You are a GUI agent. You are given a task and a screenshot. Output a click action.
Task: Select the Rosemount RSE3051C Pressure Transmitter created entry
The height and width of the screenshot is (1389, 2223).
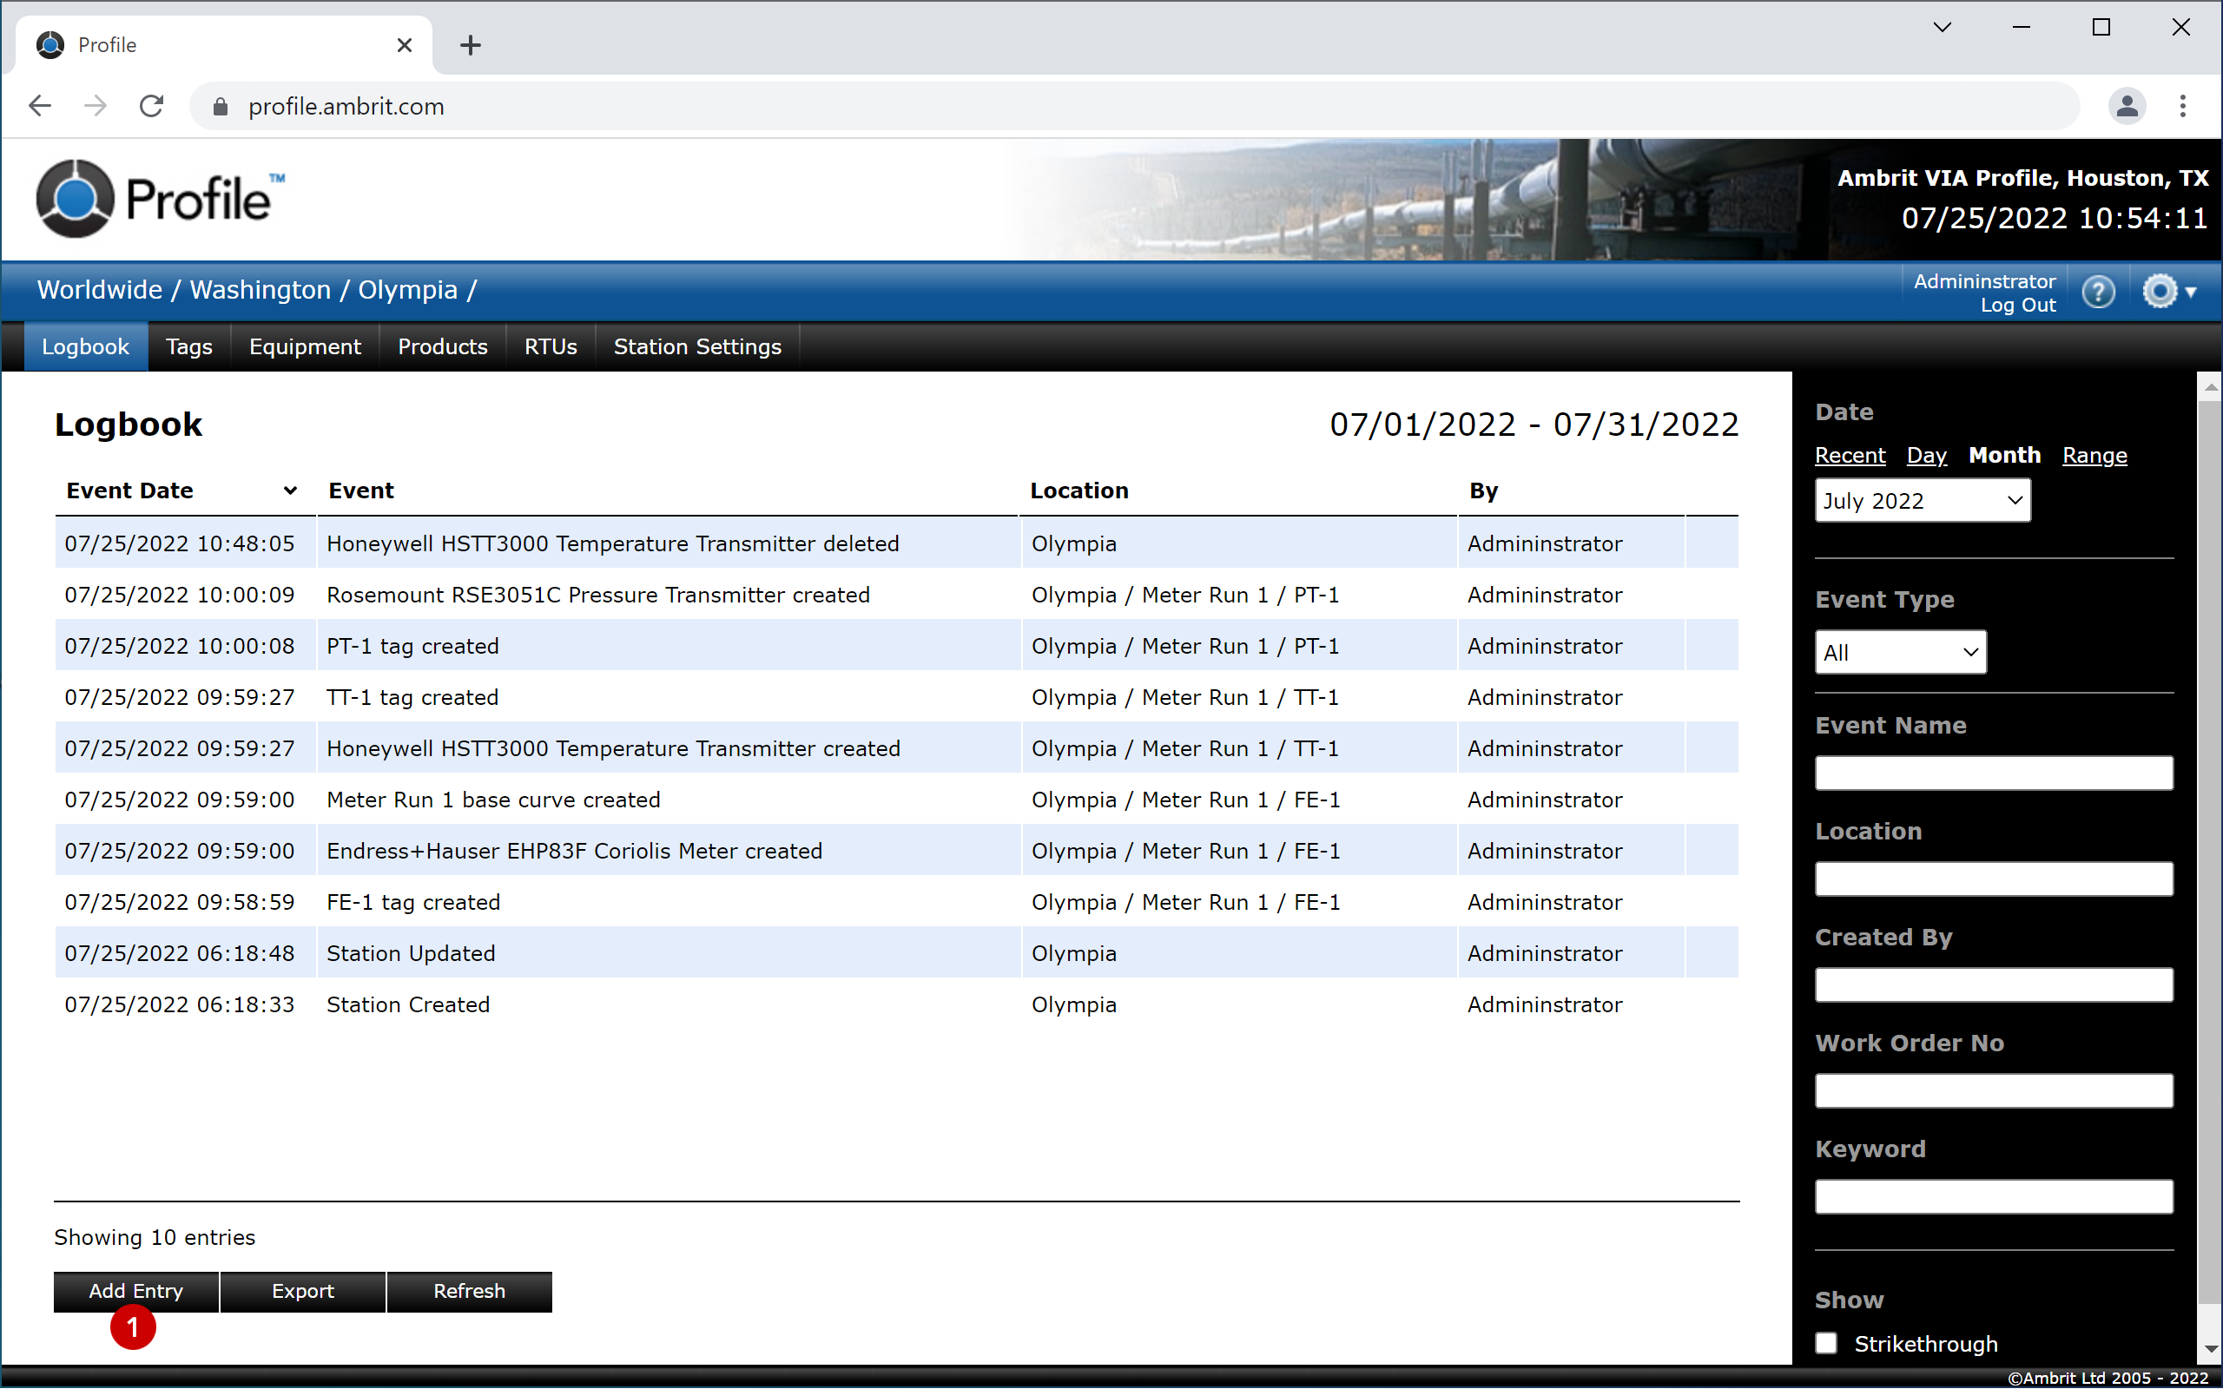(895, 595)
